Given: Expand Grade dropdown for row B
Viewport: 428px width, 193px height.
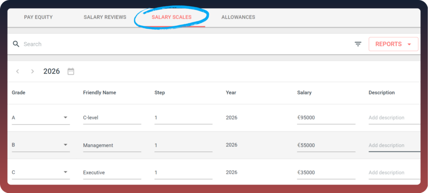Looking at the screenshot, I should pos(41,145).
